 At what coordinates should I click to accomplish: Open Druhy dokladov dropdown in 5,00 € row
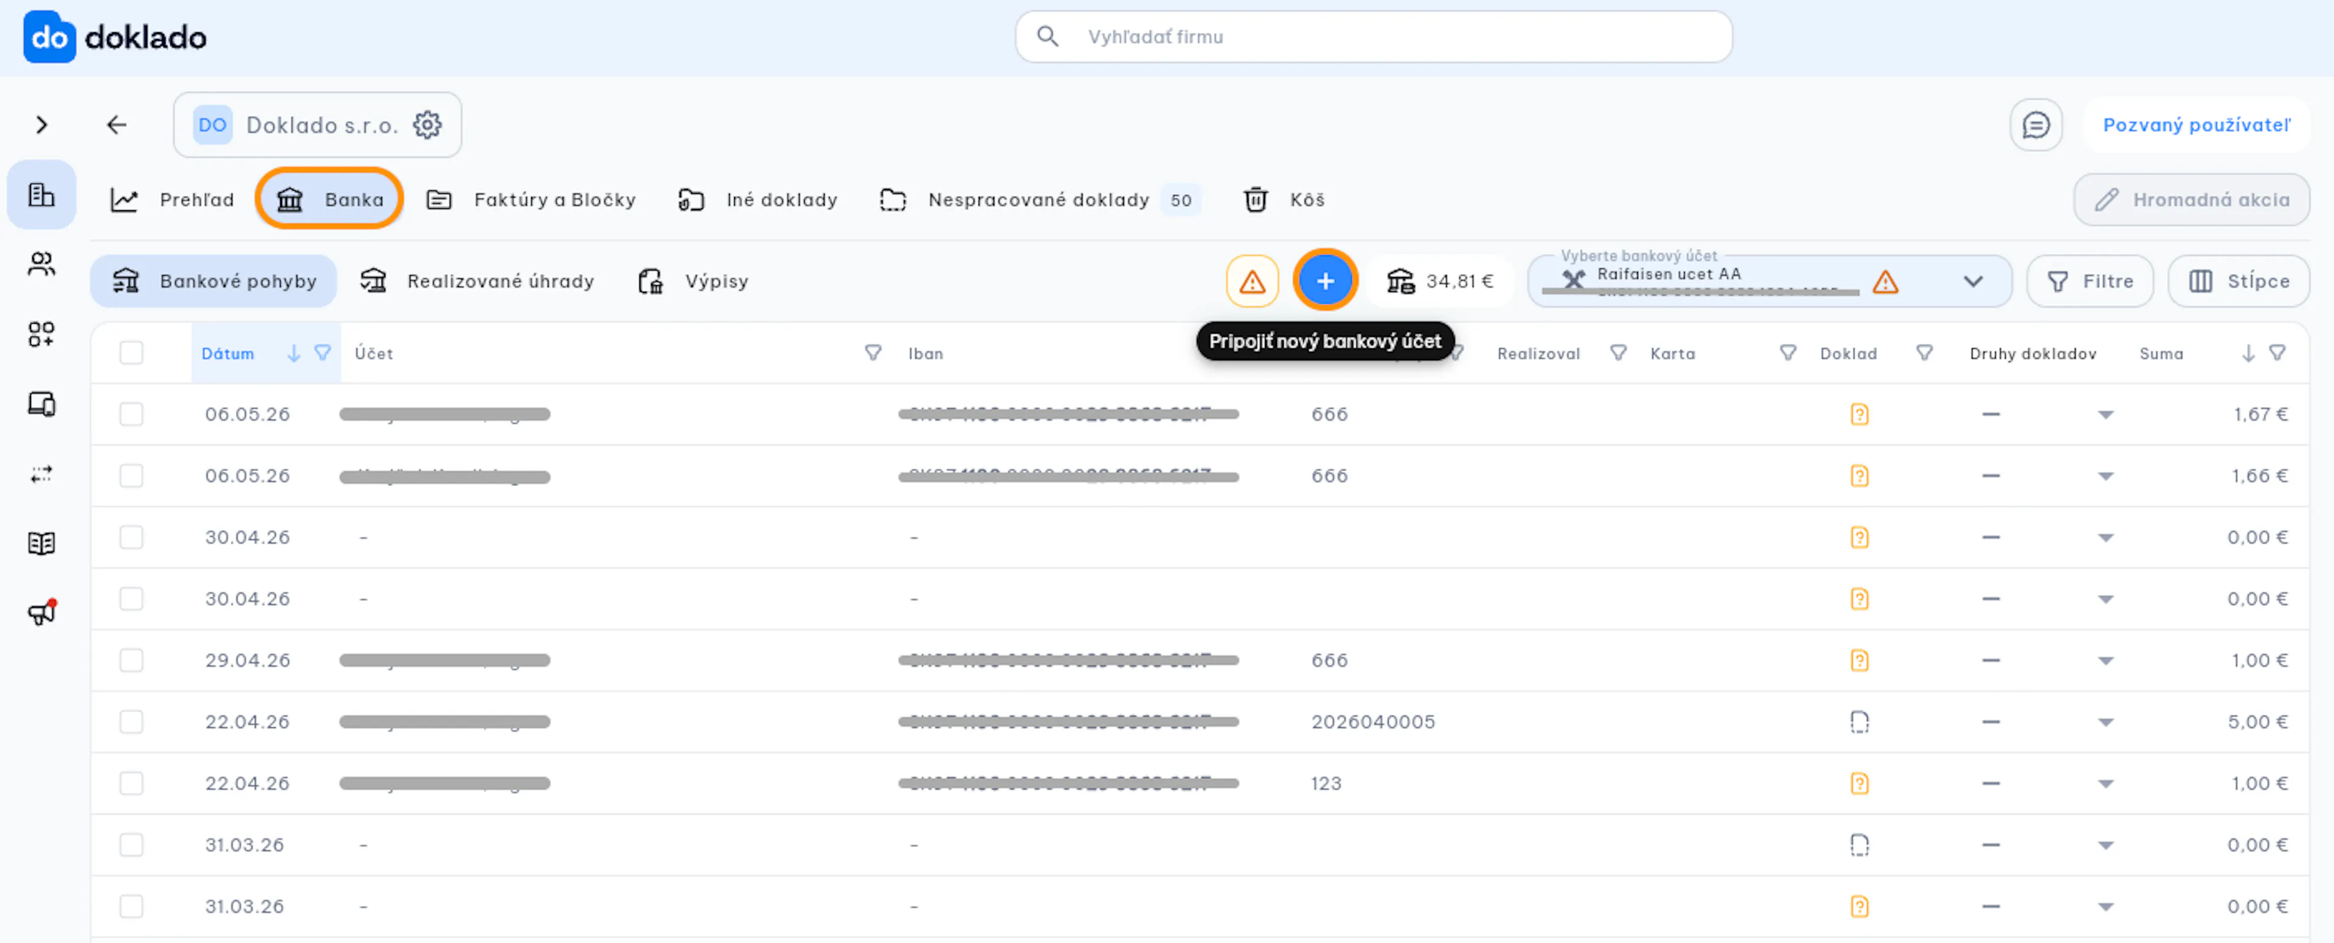click(x=2105, y=723)
